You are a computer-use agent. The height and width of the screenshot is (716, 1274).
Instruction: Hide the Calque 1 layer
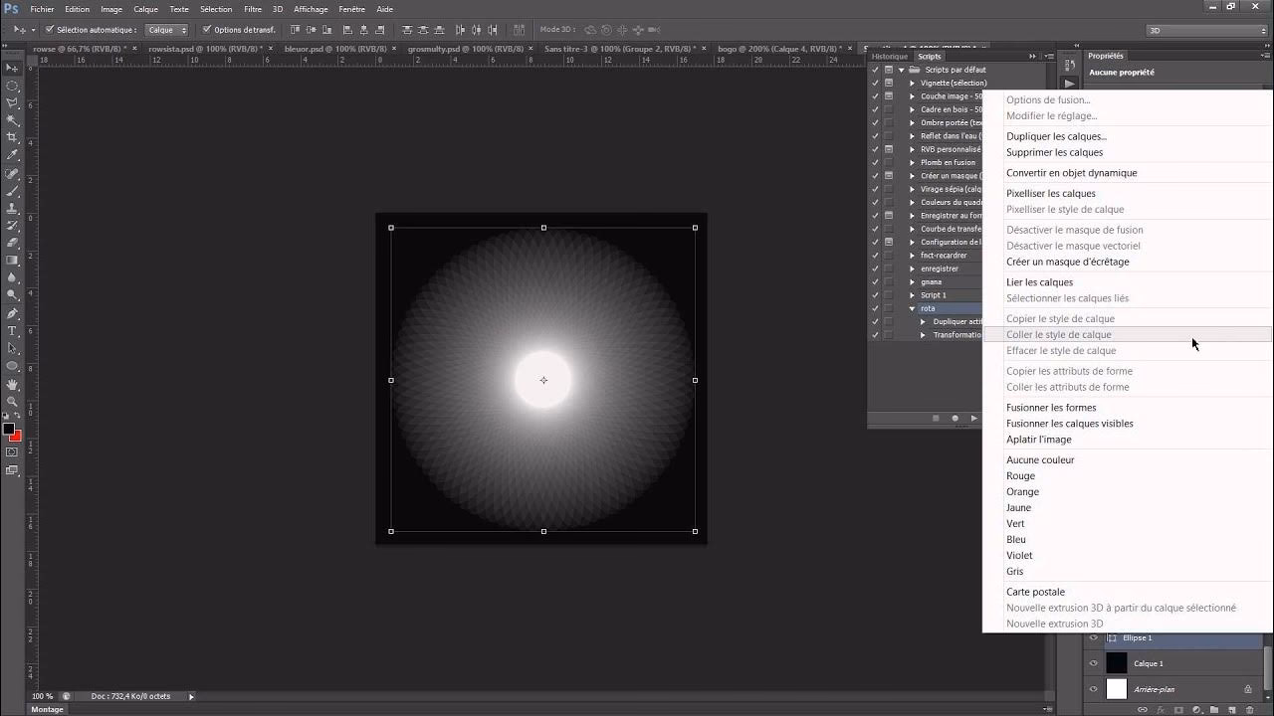pyautogui.click(x=1094, y=663)
